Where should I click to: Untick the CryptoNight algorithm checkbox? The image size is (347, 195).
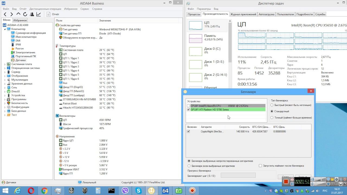(x=188, y=131)
